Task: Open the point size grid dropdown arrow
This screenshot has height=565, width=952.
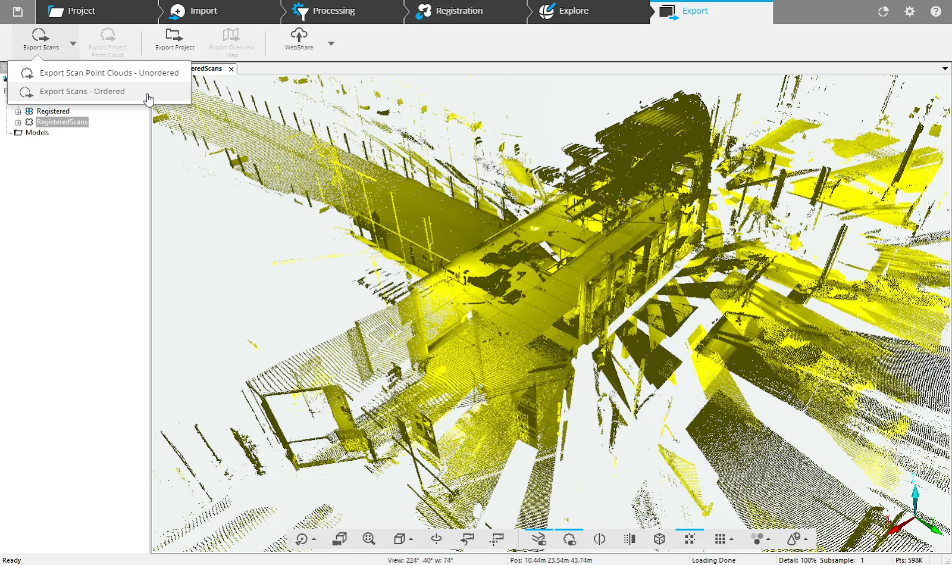Action: pos(731,539)
